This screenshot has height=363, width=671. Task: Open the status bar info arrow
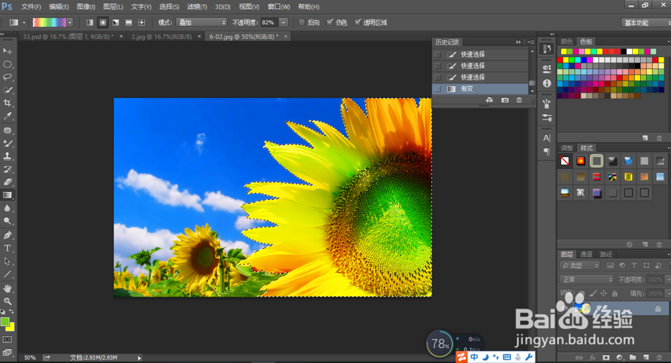(x=140, y=358)
